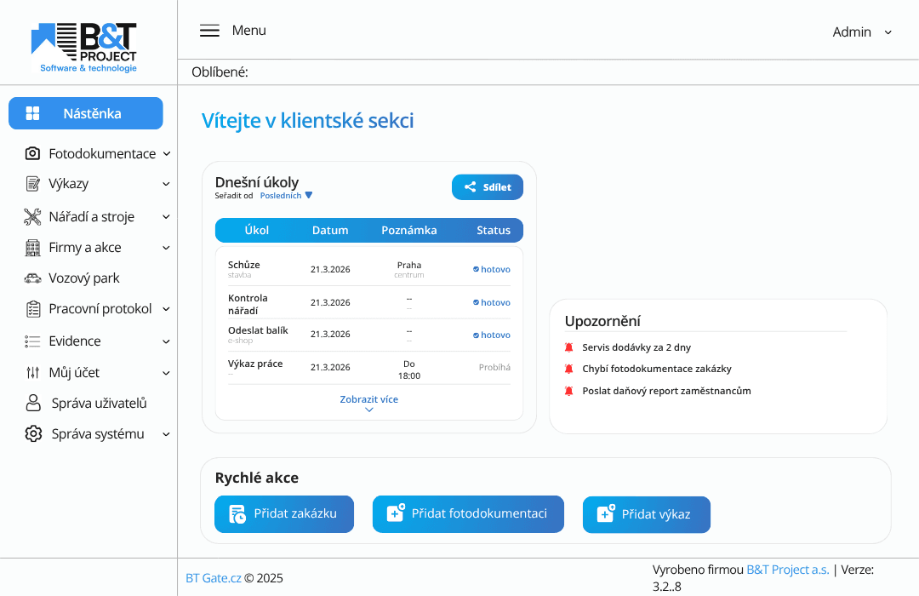Toggle hotovo status on Kontrola nářadí row
This screenshot has width=919, height=596.
491,302
